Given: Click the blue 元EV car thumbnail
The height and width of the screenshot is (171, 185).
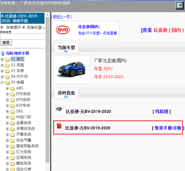Looking at the screenshot, I should [x=72, y=69].
